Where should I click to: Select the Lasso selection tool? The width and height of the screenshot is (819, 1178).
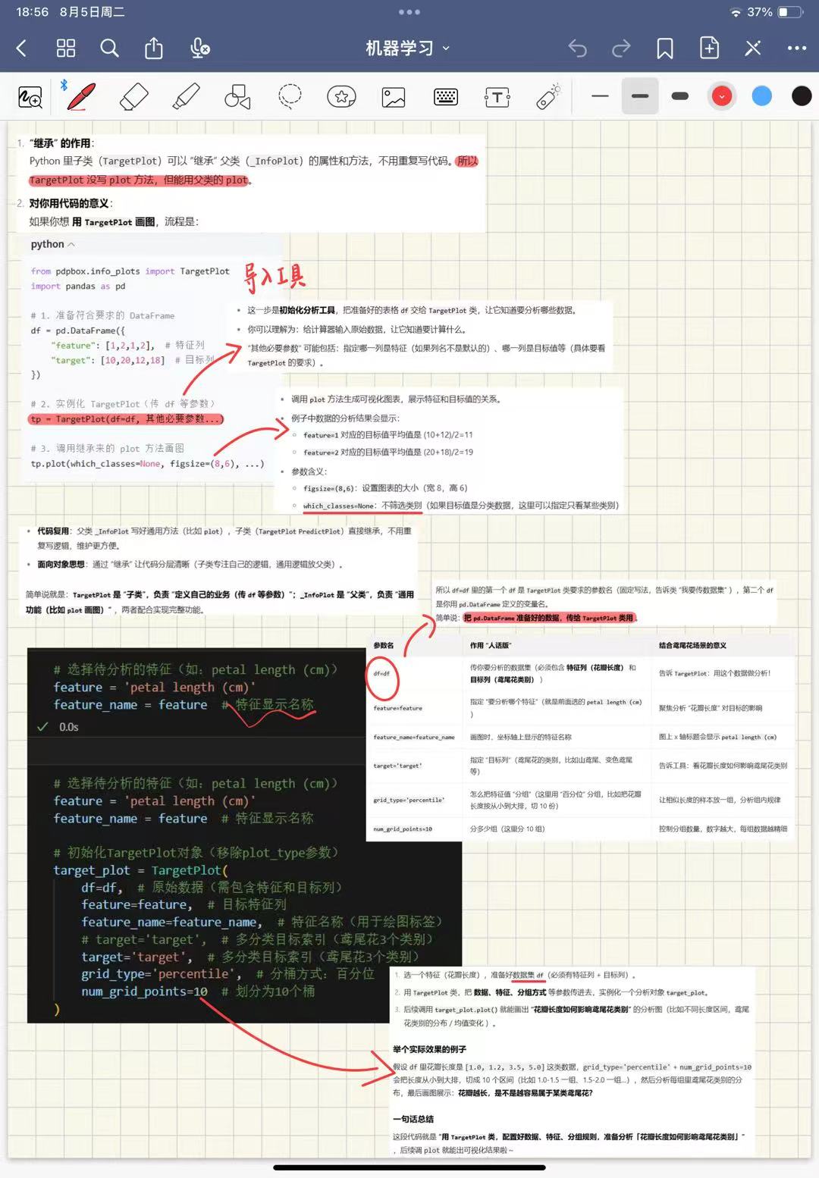pyautogui.click(x=290, y=96)
